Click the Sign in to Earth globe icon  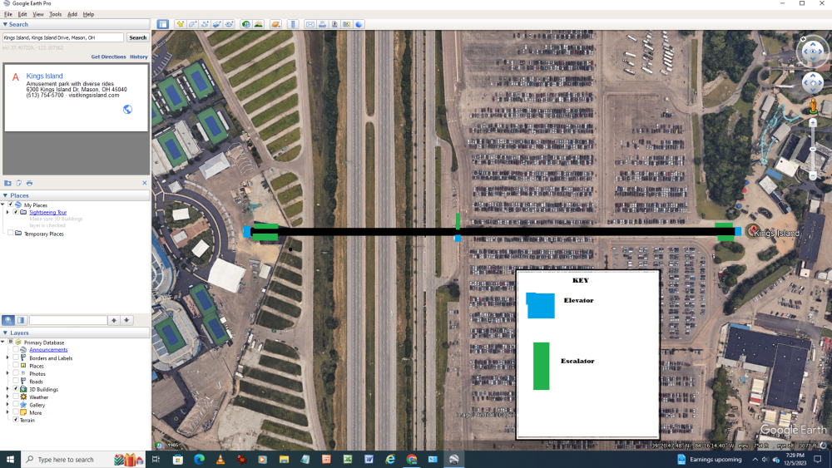coord(359,24)
